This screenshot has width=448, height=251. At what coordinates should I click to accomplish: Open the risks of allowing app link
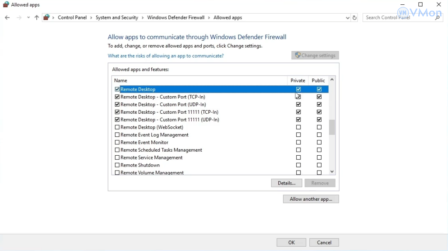point(166,56)
